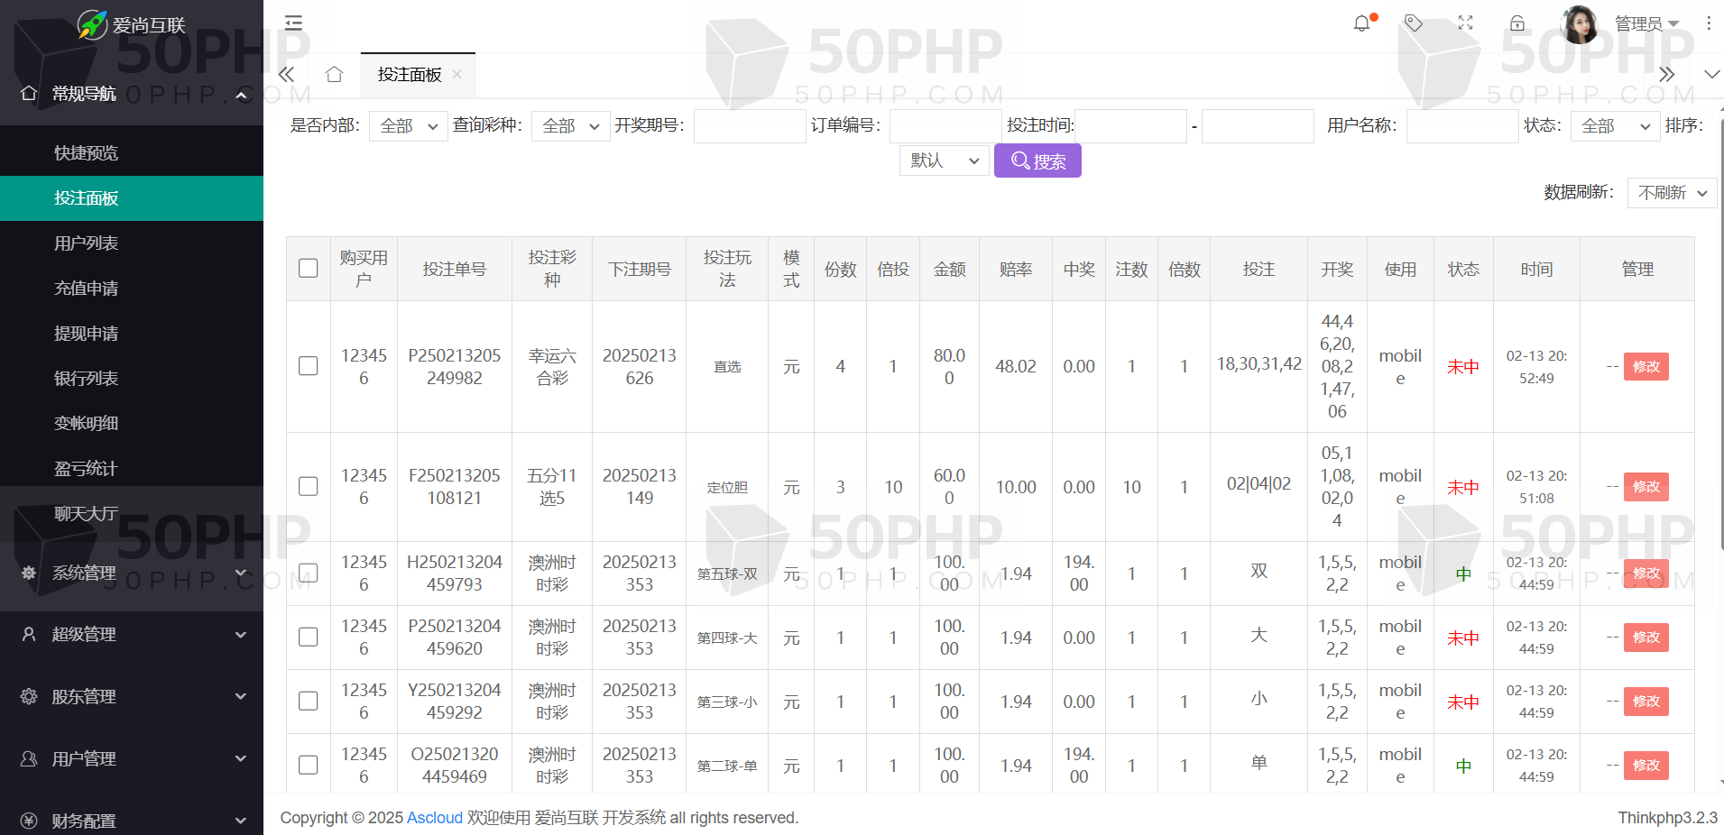1724x835 pixels.
Task: Toggle fullscreen mode icon
Action: tap(1465, 23)
